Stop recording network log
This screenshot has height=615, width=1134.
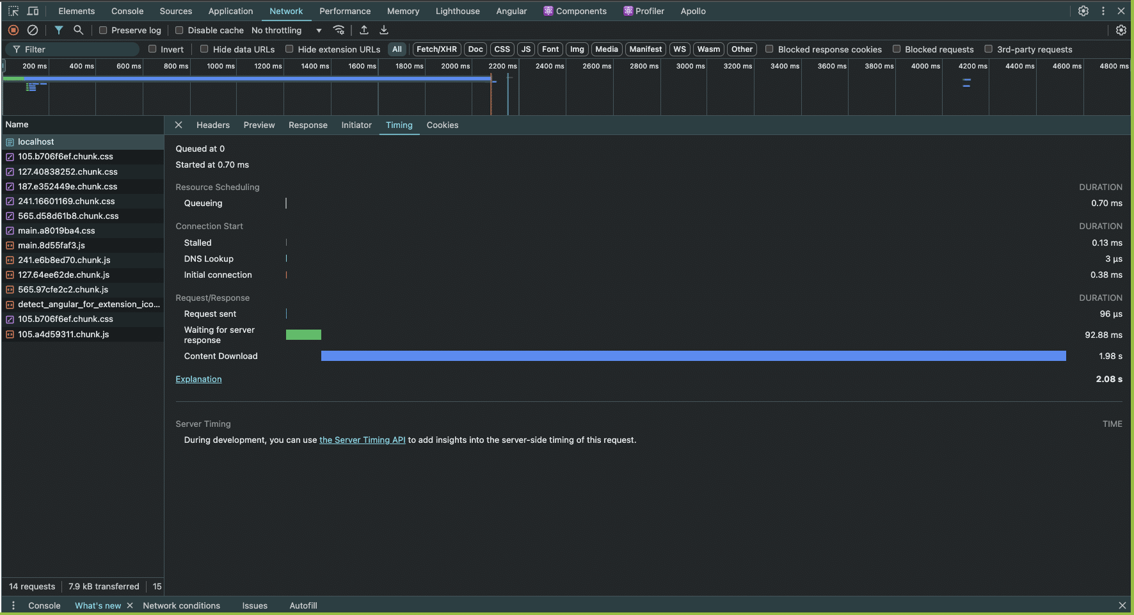pyautogui.click(x=13, y=30)
